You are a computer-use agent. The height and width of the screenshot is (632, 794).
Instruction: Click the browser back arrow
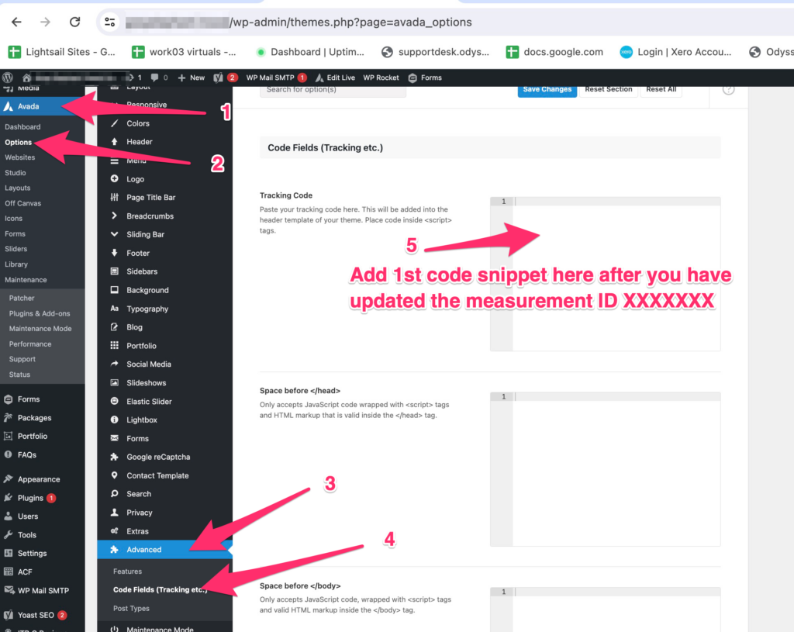(17, 22)
